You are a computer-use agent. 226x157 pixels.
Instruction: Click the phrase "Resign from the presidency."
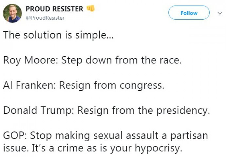[143, 111]
